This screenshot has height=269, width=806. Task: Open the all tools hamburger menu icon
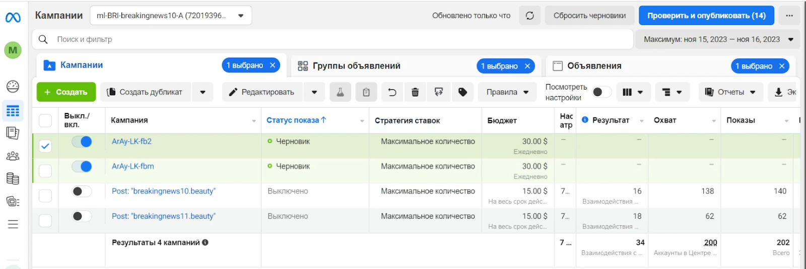[x=13, y=224]
